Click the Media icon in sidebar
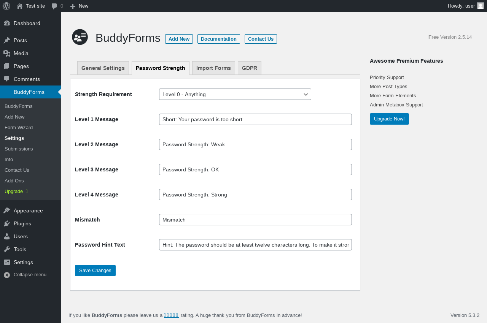The height and width of the screenshot is (323, 487). pyautogui.click(x=7, y=53)
